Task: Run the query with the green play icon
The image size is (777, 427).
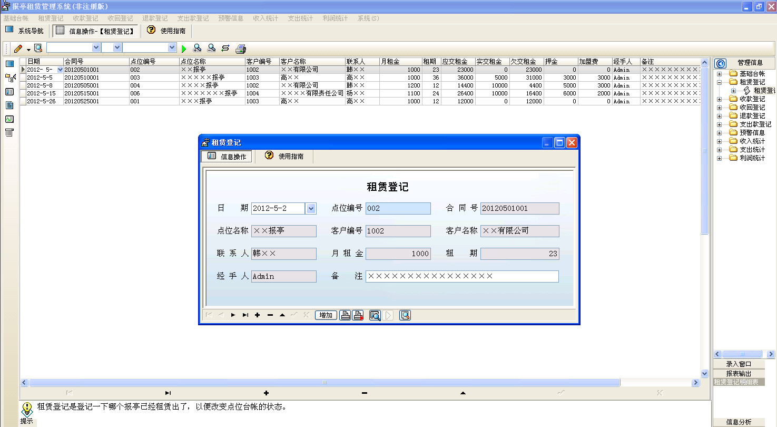Action: tap(184, 49)
